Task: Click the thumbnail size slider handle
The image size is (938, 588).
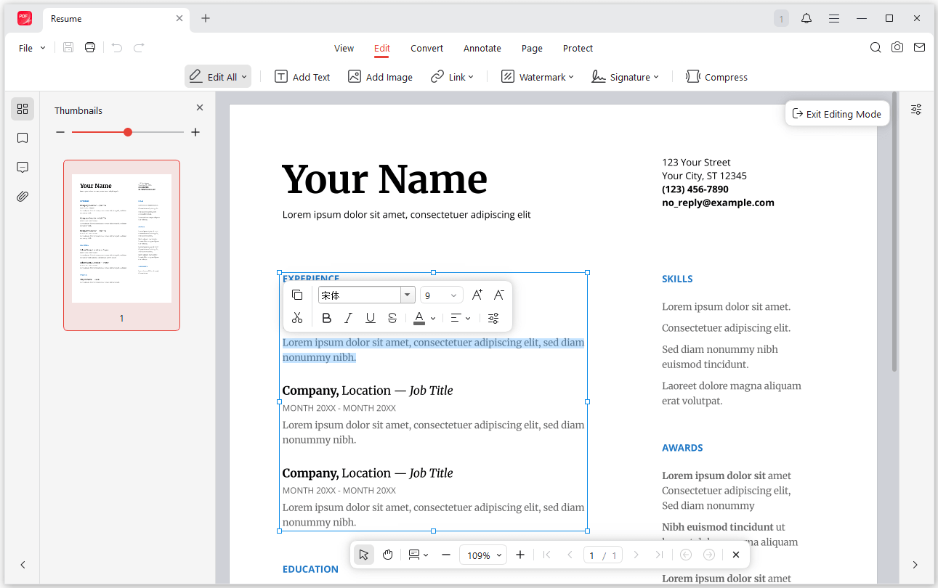Action: click(128, 132)
